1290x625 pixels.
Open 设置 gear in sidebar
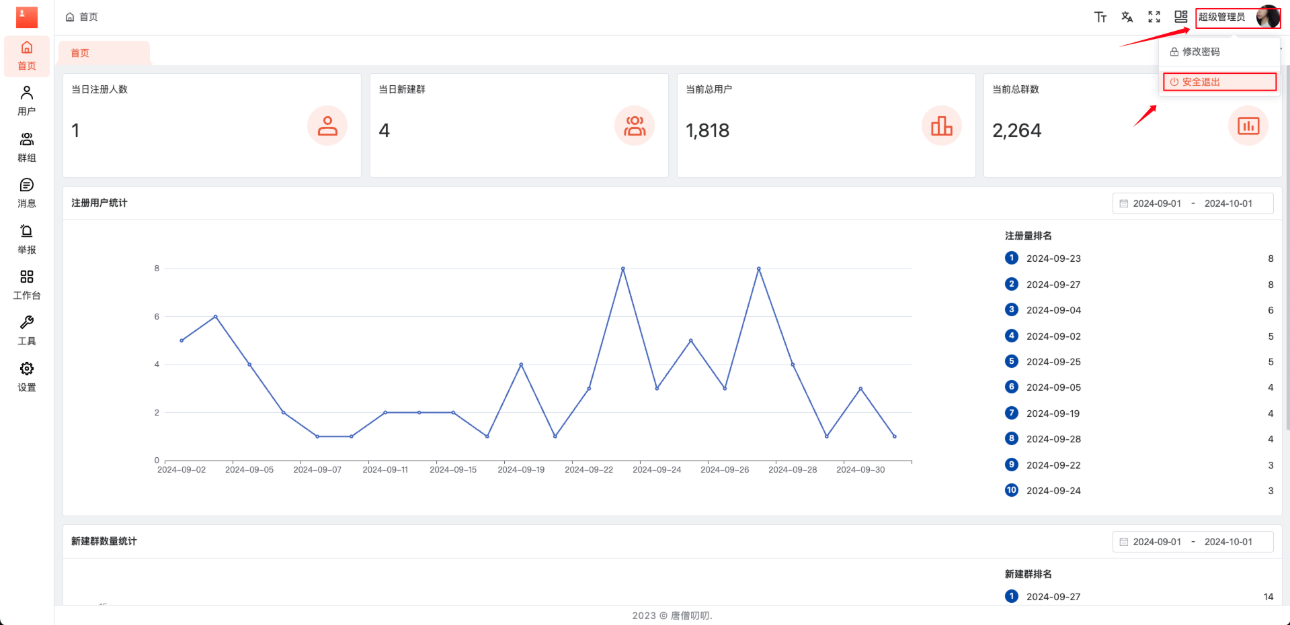27,377
